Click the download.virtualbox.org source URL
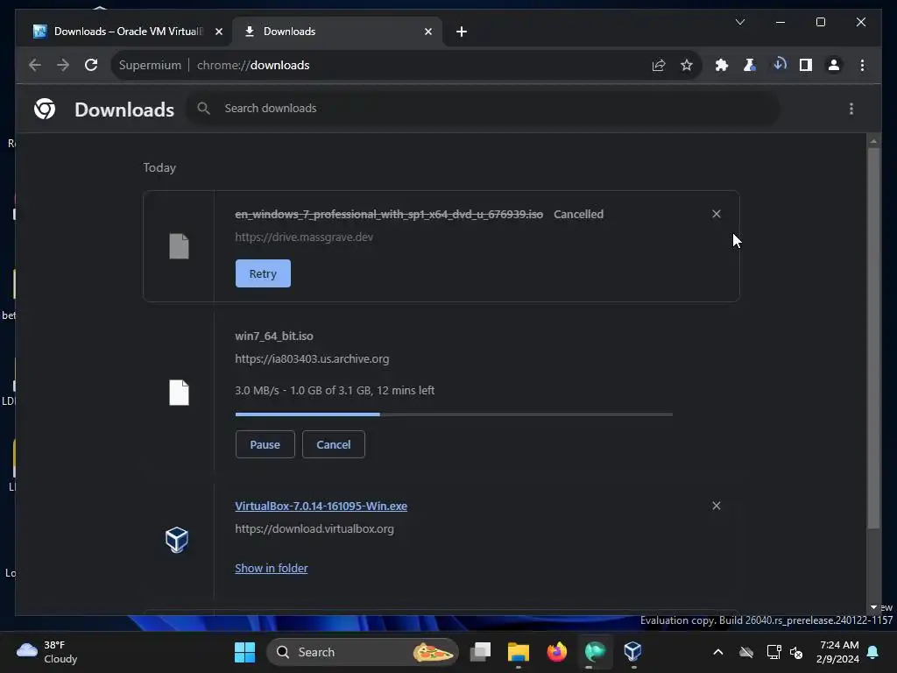 click(314, 528)
